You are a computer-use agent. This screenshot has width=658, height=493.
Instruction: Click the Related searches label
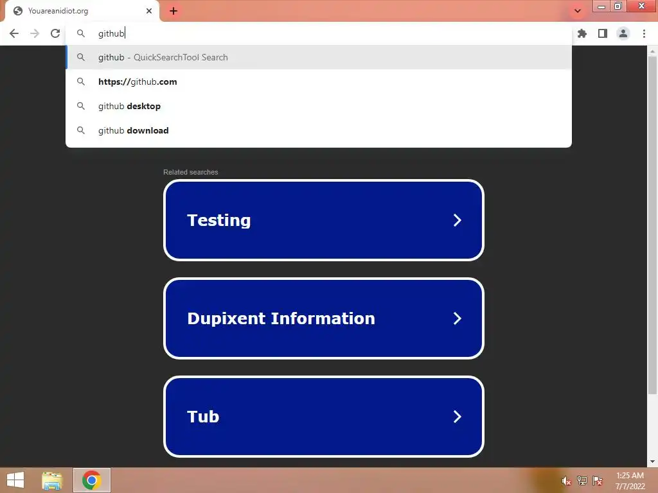(x=190, y=172)
